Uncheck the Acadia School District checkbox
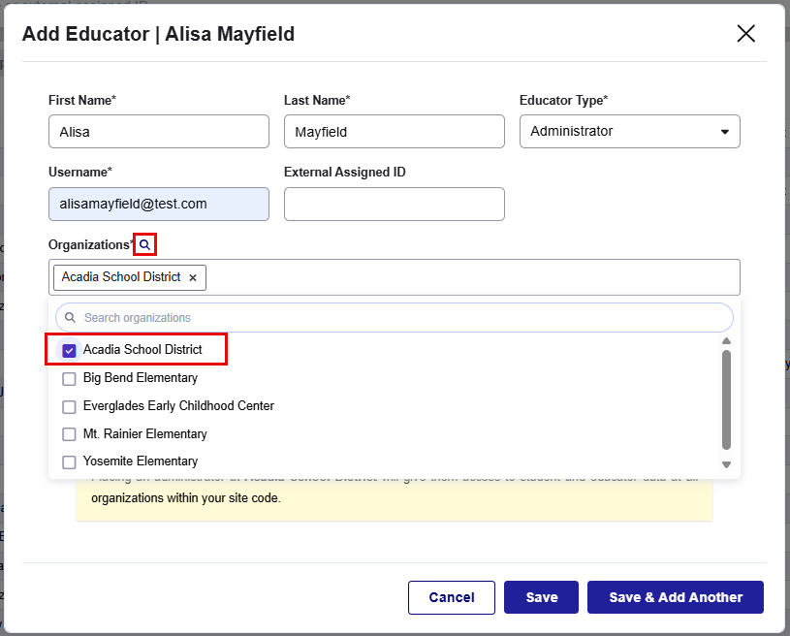This screenshot has height=636, width=790. 68,351
